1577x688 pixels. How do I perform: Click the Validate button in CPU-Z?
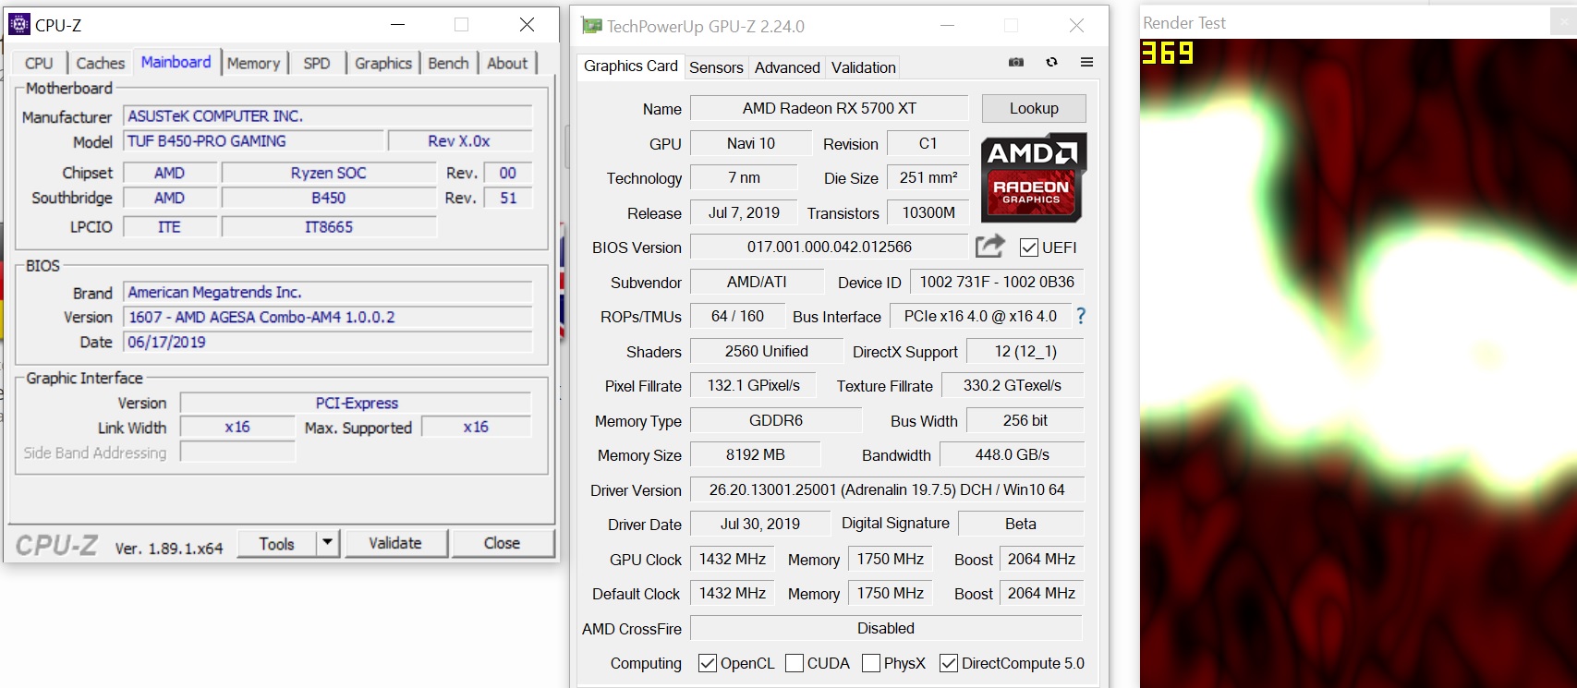pyautogui.click(x=395, y=543)
